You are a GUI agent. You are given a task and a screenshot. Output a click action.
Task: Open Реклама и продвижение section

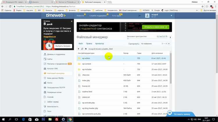(x=58, y=64)
